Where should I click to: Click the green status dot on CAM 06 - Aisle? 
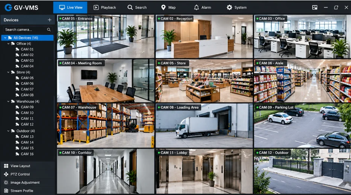[257, 63]
